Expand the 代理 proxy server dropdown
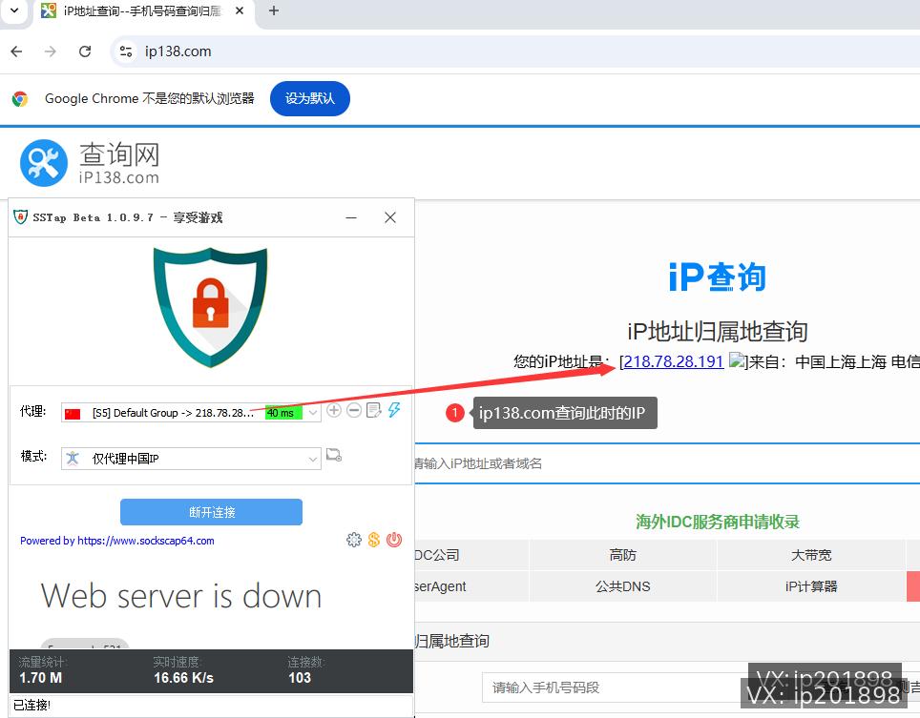 pyautogui.click(x=313, y=413)
